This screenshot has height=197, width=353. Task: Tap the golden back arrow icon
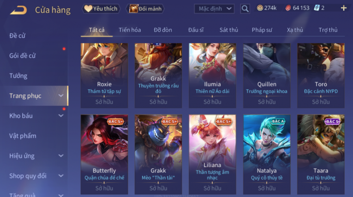[x=18, y=10]
